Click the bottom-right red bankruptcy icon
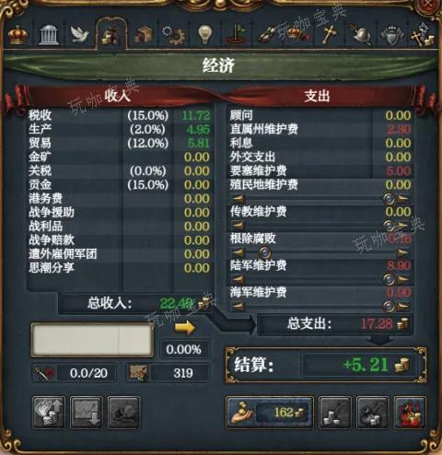 [410, 413]
